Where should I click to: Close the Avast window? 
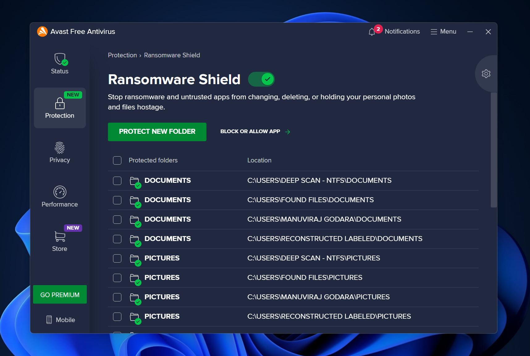tap(488, 32)
